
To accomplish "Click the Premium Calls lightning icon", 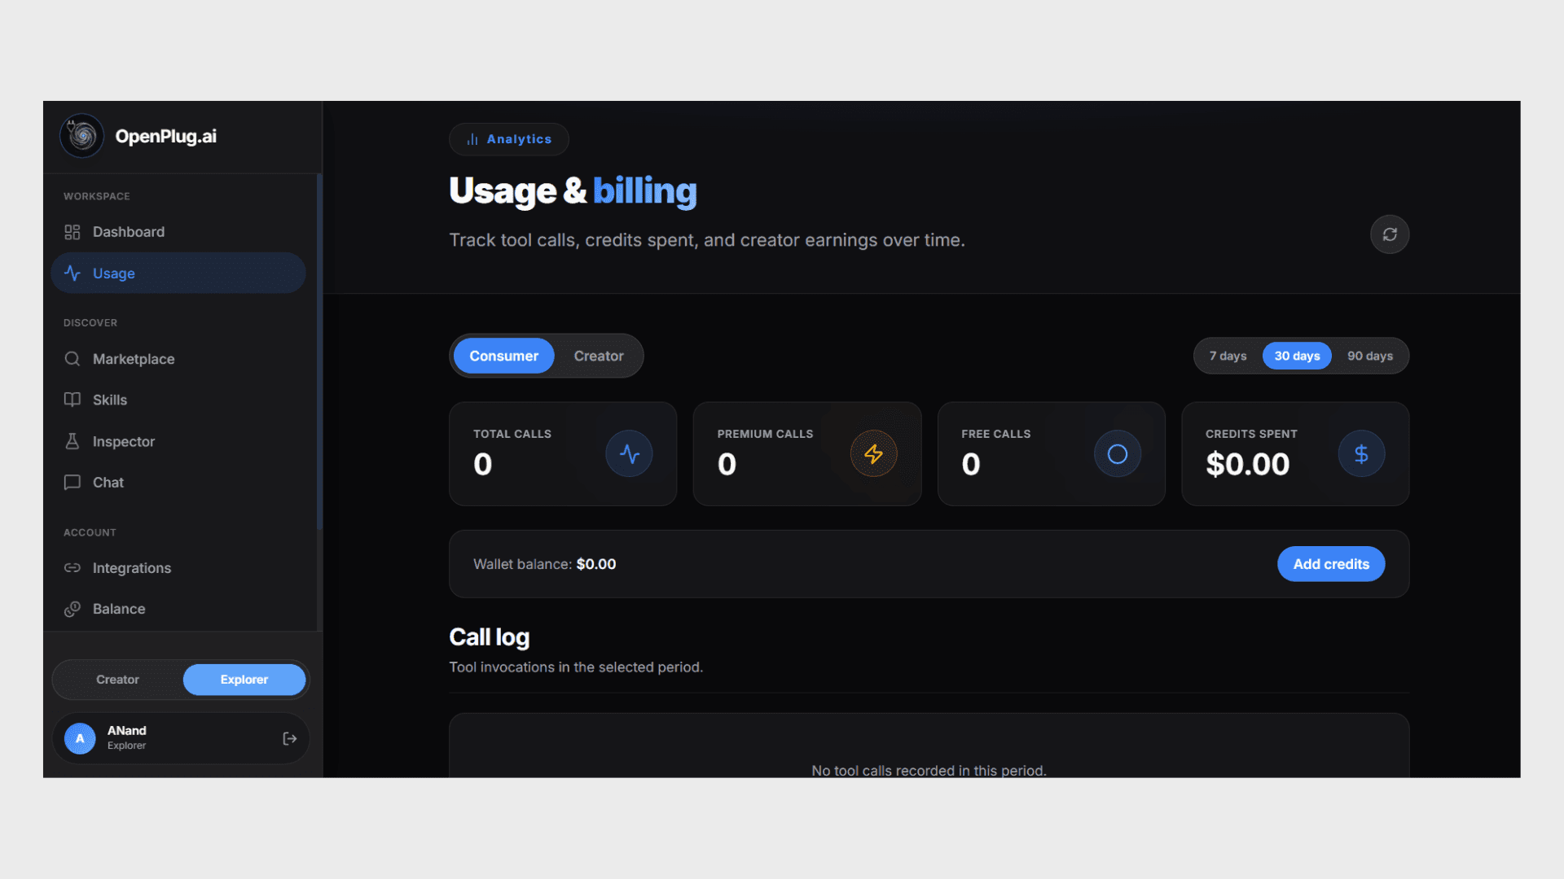I will coord(873,453).
